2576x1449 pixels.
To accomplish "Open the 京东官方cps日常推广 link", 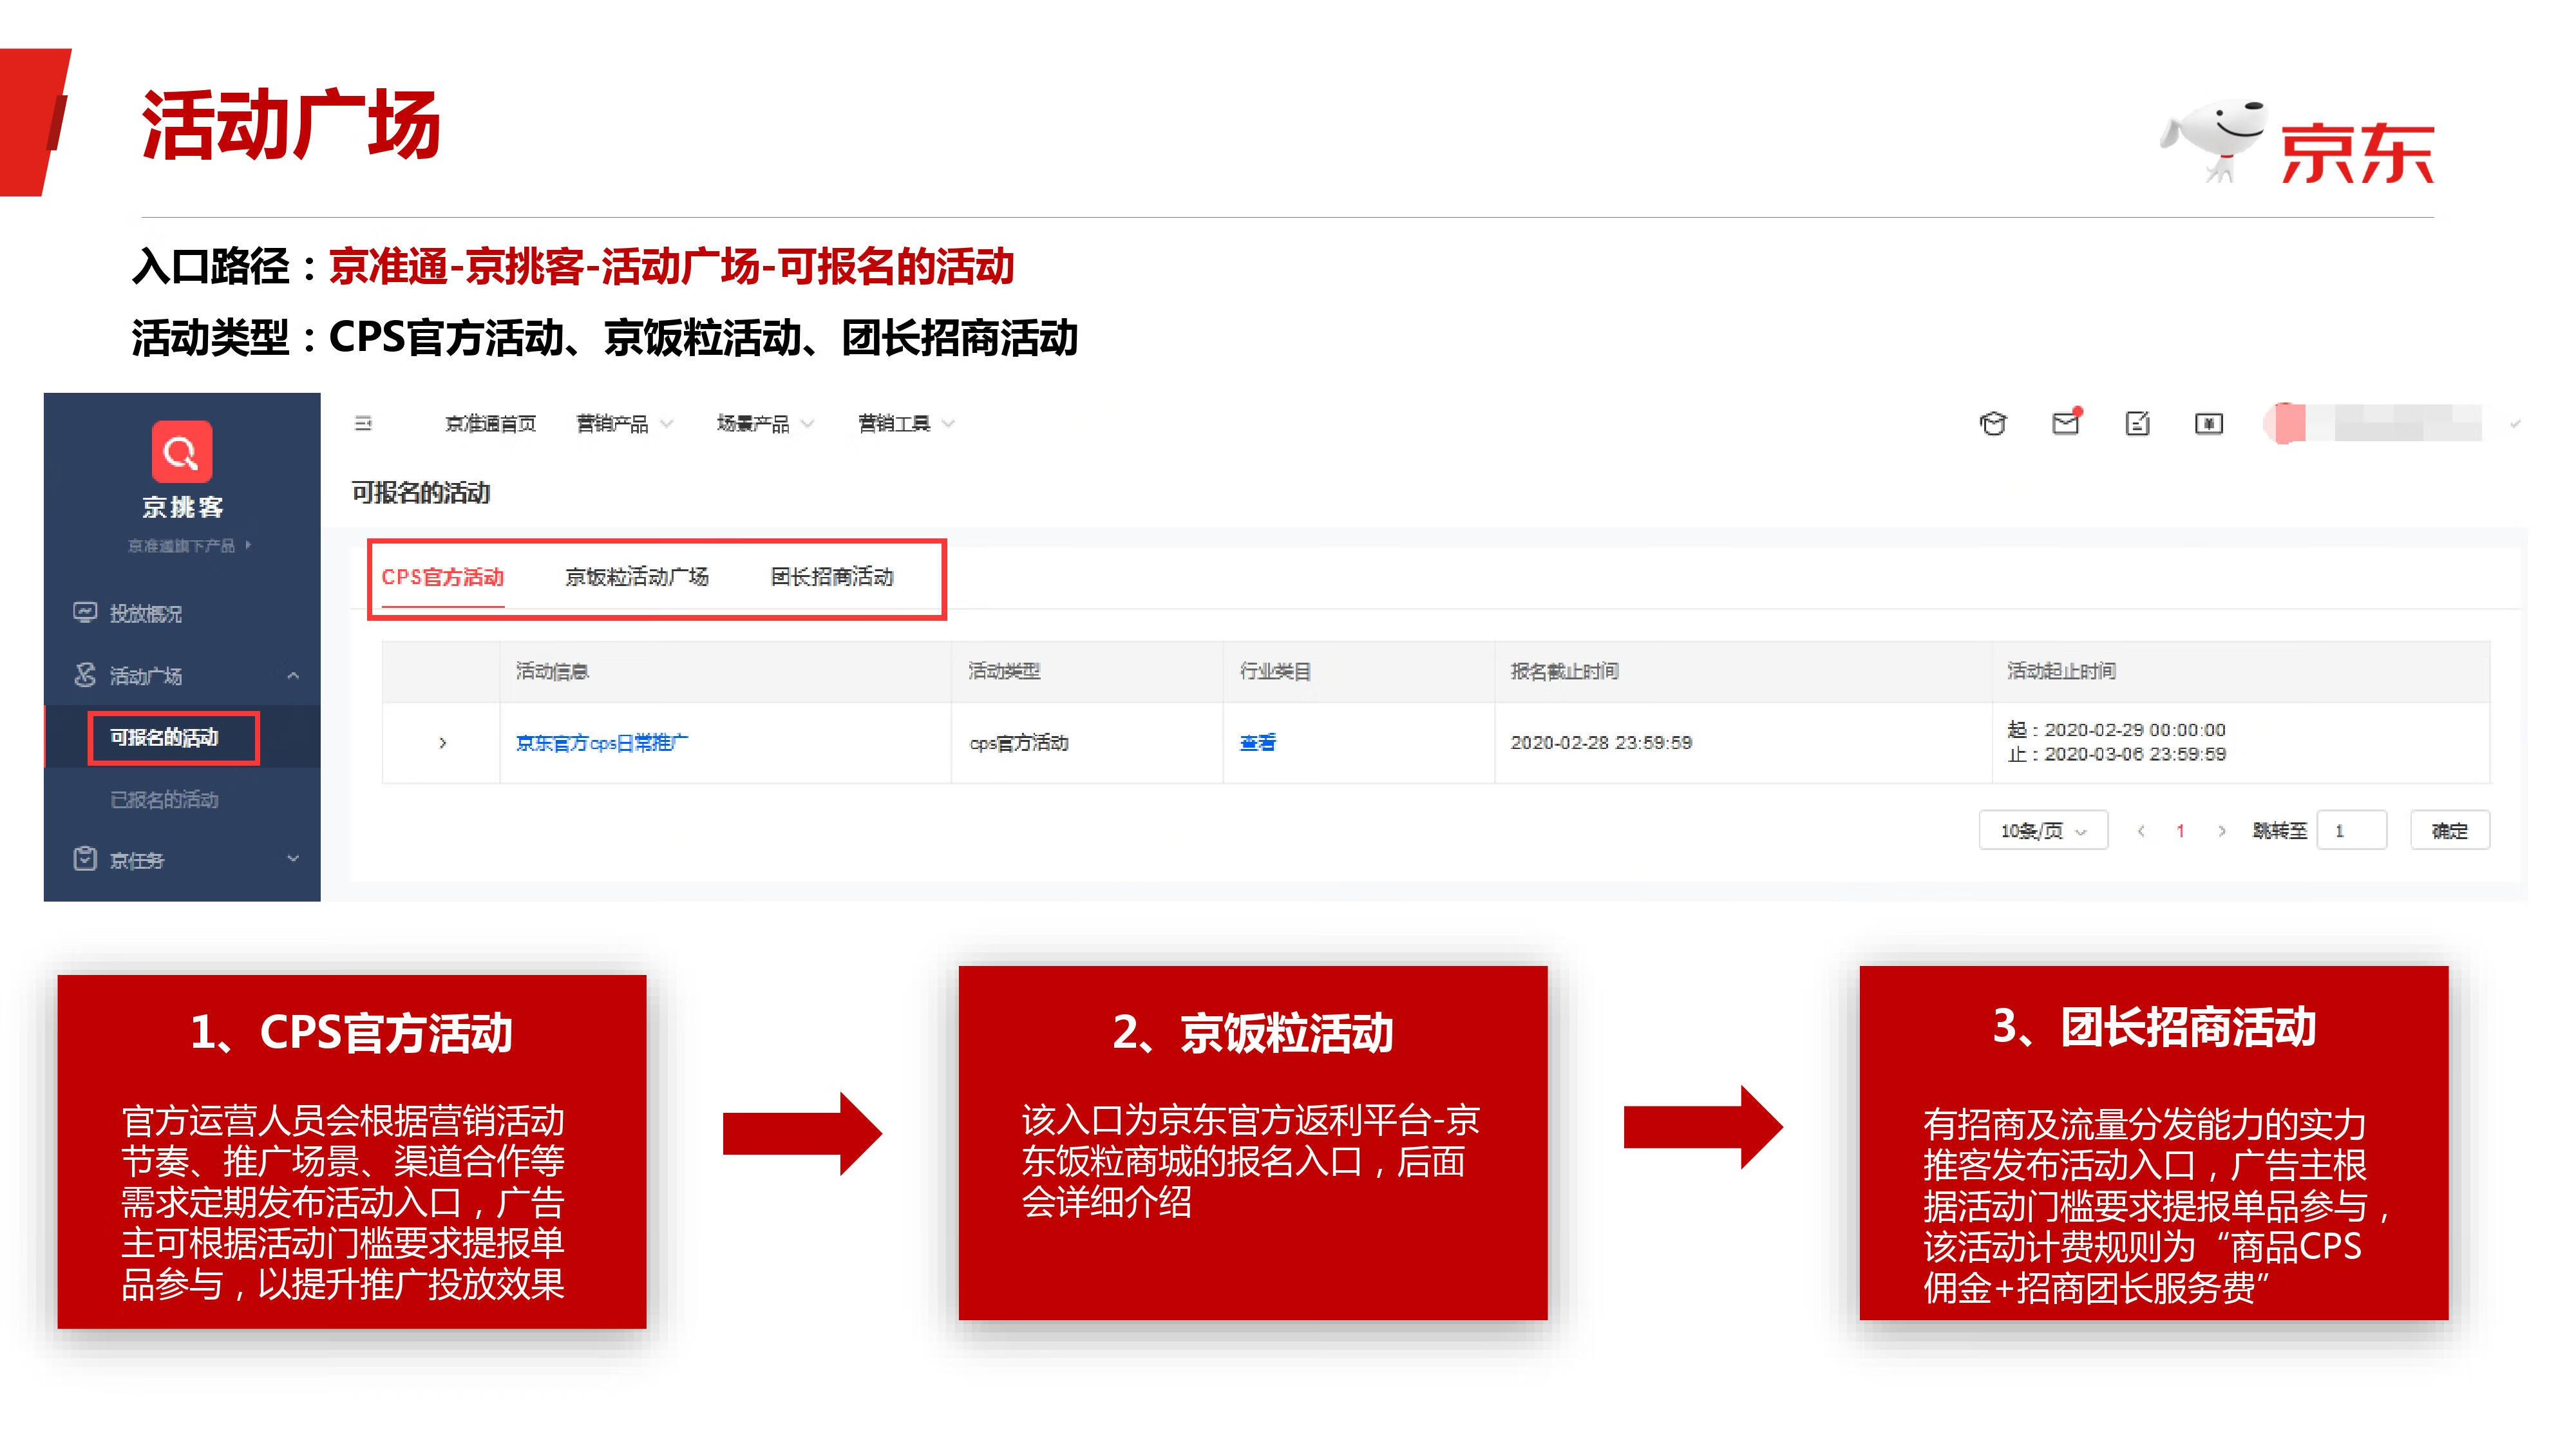I will click(602, 743).
